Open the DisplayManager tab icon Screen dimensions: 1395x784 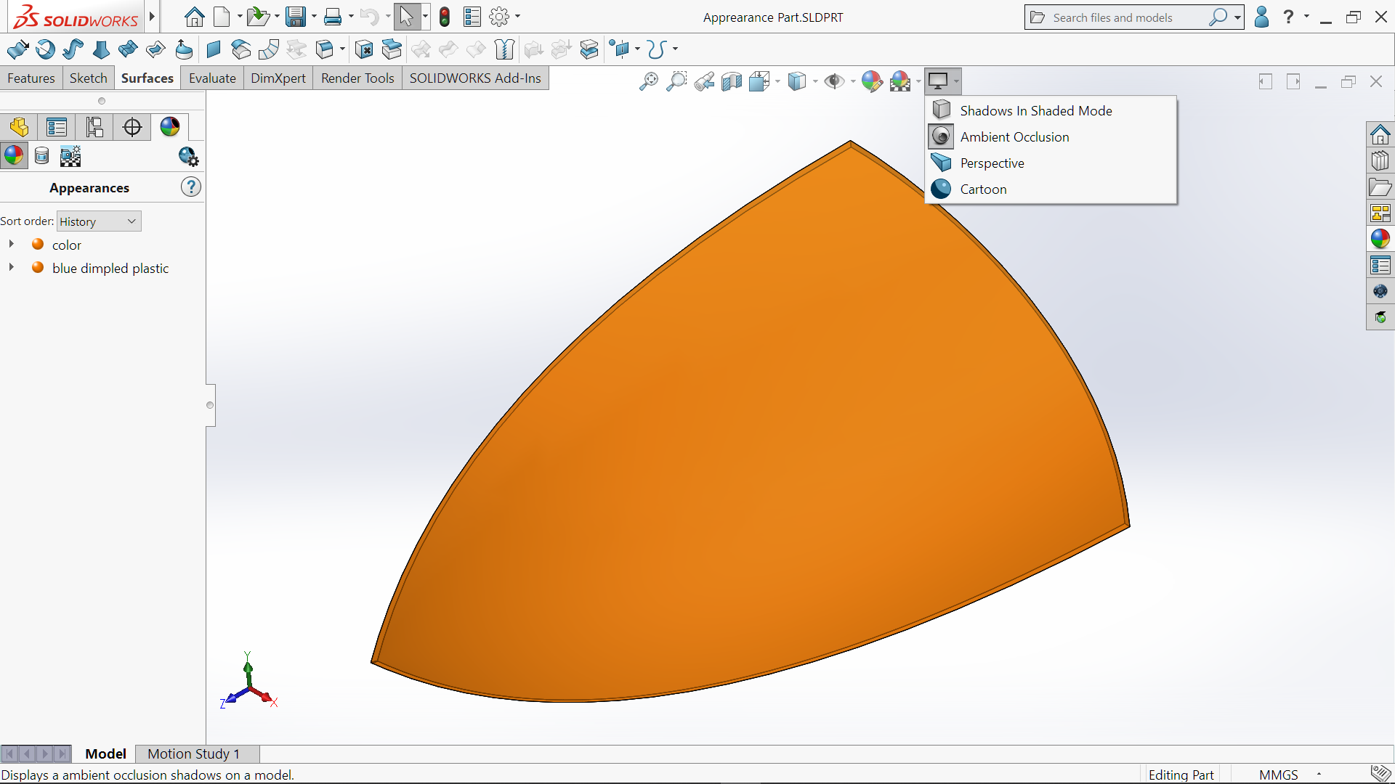point(170,127)
